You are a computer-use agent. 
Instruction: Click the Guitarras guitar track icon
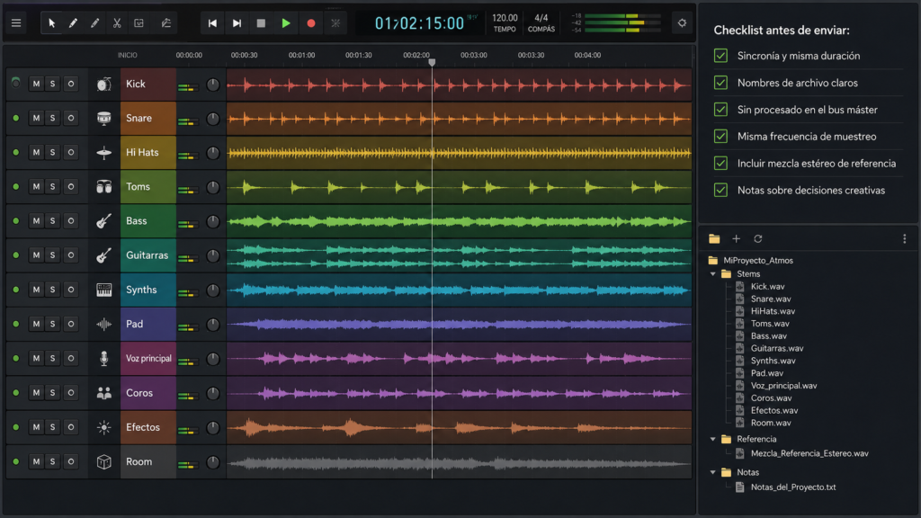coord(104,255)
